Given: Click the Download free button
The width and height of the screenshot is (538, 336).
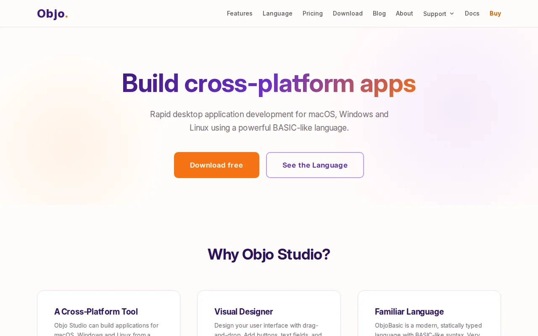Looking at the screenshot, I should pos(216,165).
